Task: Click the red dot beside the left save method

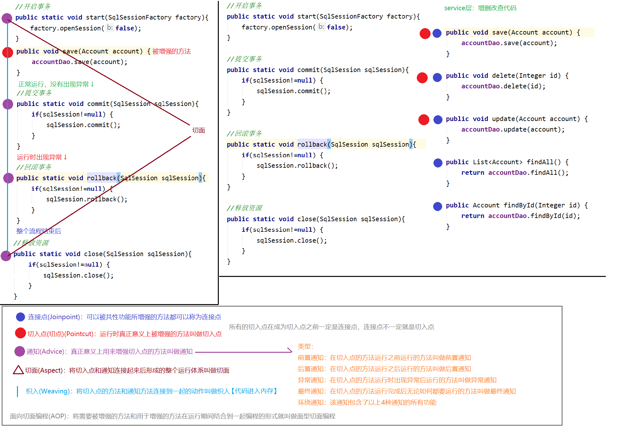Action: tap(8, 52)
